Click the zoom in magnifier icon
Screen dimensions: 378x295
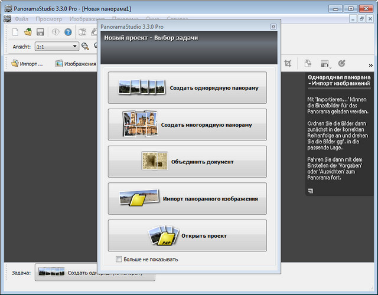[x=86, y=46]
